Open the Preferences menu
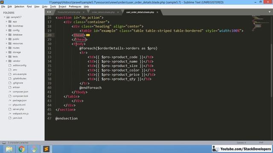 [x=75, y=7]
